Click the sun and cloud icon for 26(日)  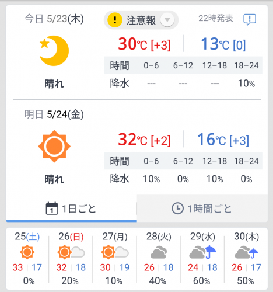71,252
